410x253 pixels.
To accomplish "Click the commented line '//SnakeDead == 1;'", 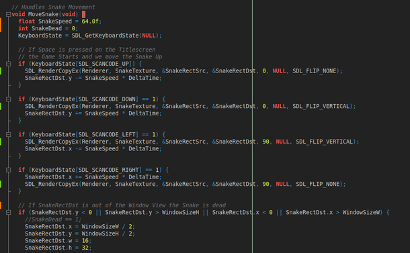I will pyautogui.click(x=53, y=219).
